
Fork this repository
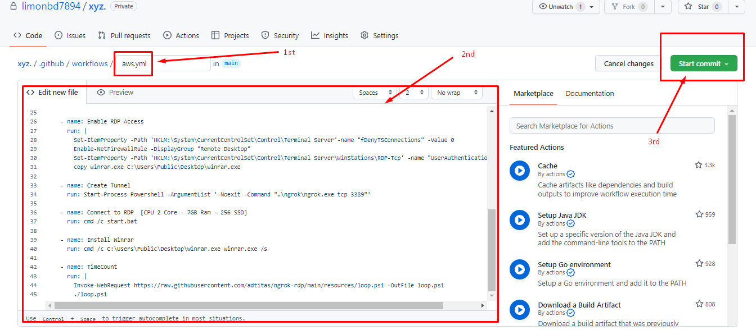coord(629,7)
